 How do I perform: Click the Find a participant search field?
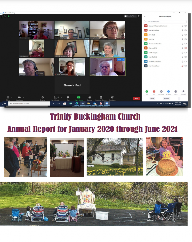coord(165,21)
